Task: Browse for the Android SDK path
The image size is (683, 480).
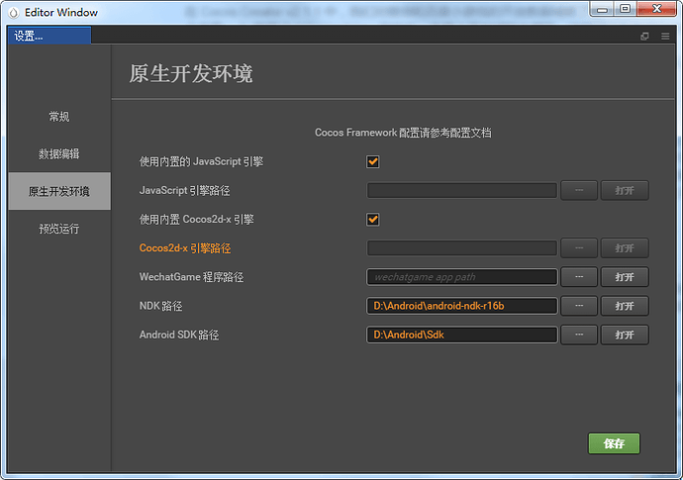Action: click(579, 335)
